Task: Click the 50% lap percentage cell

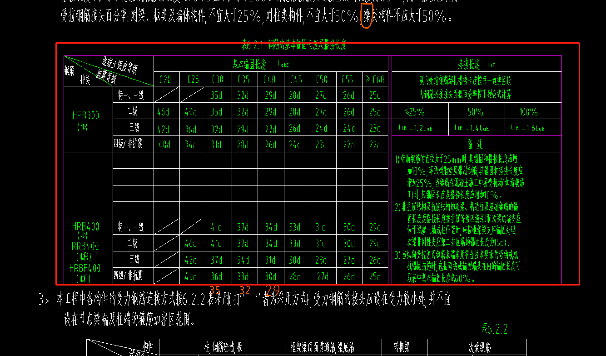Action: pyautogui.click(x=476, y=111)
